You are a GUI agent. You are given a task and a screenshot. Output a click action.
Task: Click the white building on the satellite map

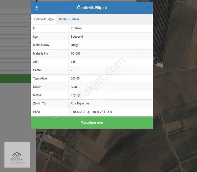click(160, 65)
